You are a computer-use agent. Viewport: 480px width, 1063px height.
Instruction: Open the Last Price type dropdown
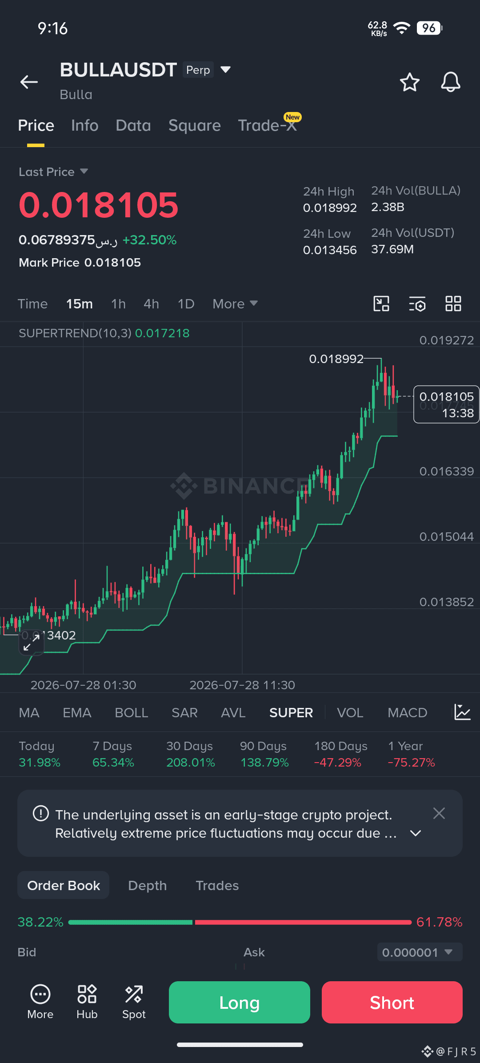(x=84, y=172)
